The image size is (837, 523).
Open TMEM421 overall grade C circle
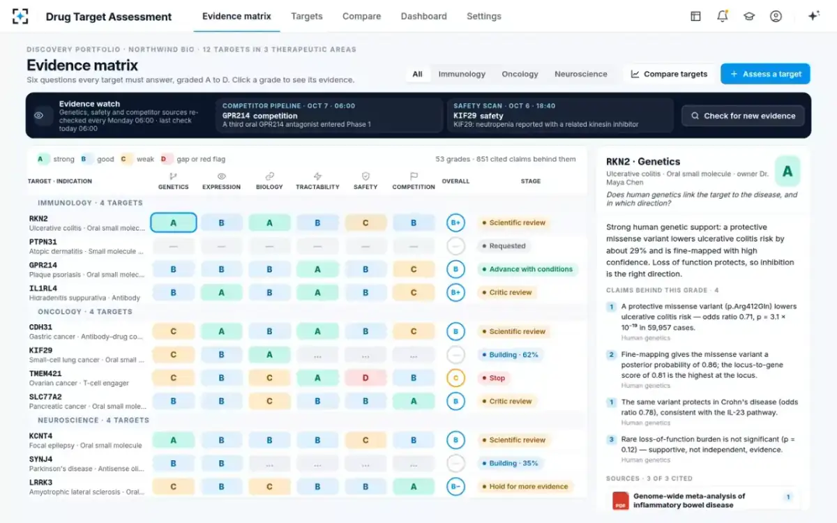pyautogui.click(x=455, y=378)
